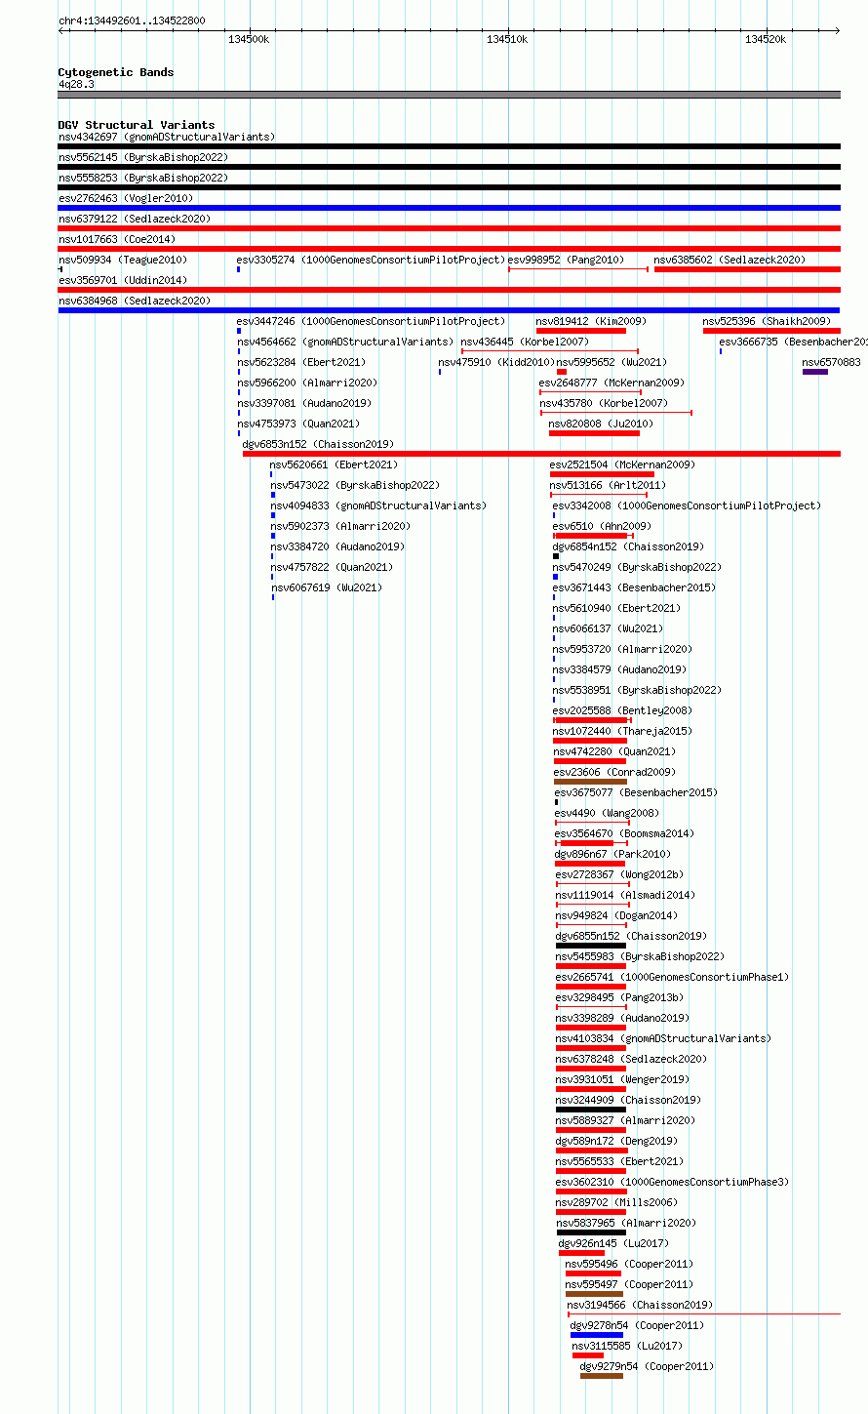Select nsv4103834 (gnomADStructuralVariants) label
The width and height of the screenshot is (868, 1414).
(x=663, y=1039)
